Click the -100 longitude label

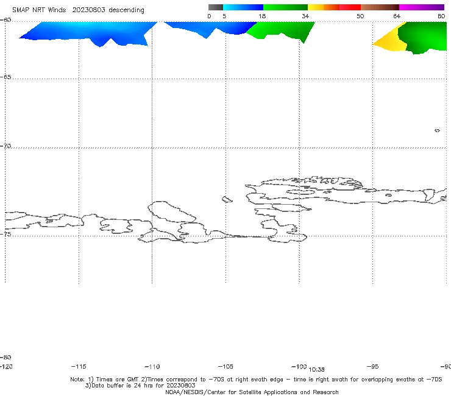[299, 367]
